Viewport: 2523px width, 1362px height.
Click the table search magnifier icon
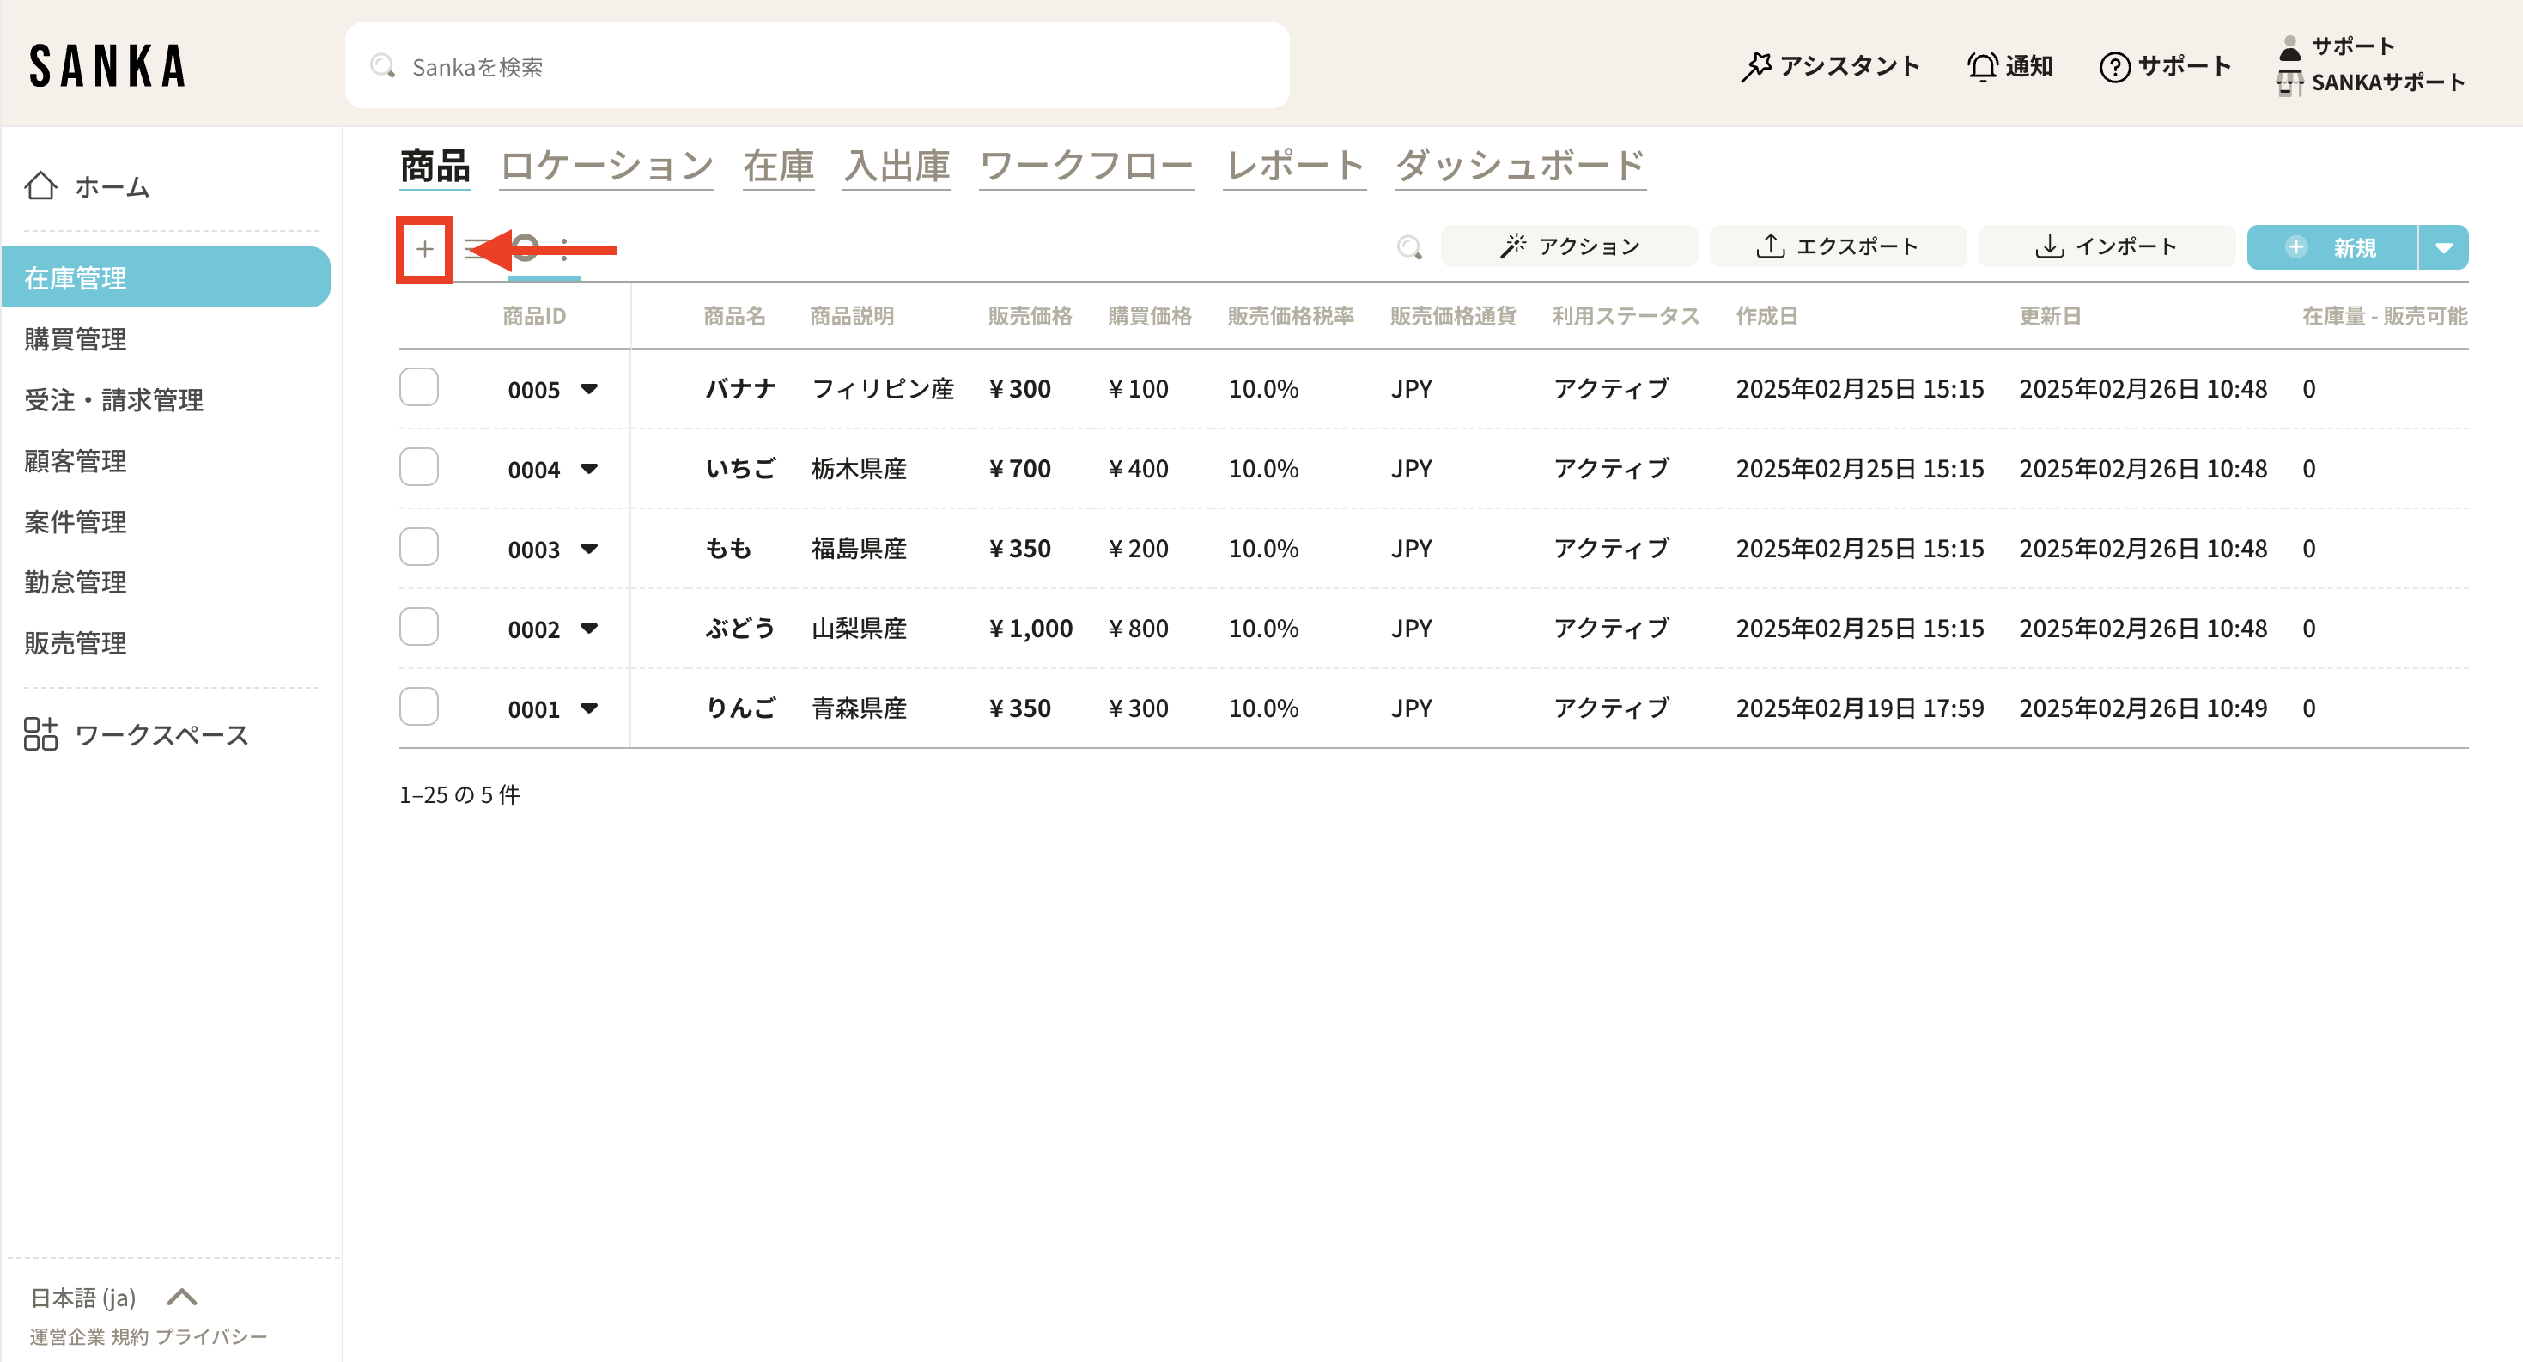1408,247
